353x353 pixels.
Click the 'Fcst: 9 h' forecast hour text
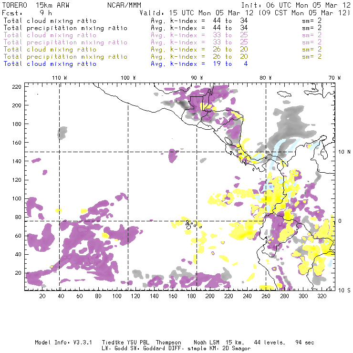click(x=27, y=13)
